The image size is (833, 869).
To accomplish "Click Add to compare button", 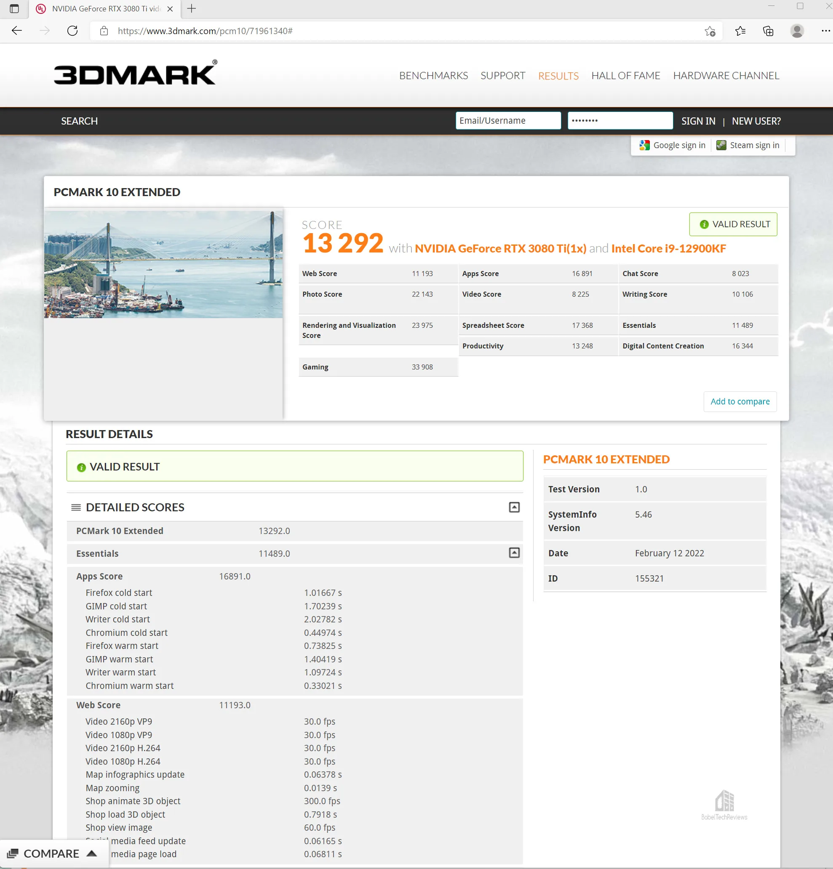I will pos(740,402).
